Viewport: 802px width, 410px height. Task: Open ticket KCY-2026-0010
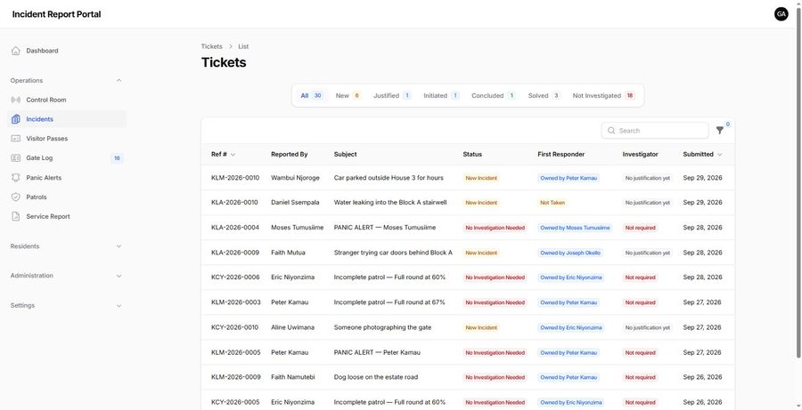tap(234, 327)
